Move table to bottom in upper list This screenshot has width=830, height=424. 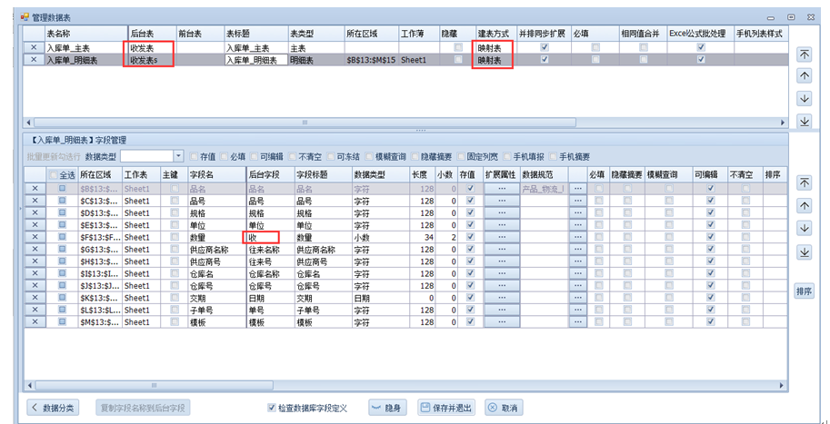click(804, 121)
